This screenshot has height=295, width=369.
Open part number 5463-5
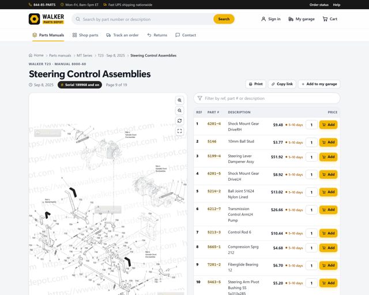(214, 282)
